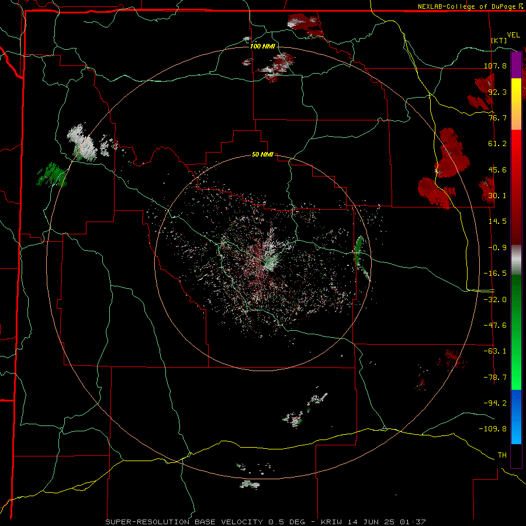Click the 76.7 value on velocity scale
This screenshot has height=526, width=526.
(497, 117)
